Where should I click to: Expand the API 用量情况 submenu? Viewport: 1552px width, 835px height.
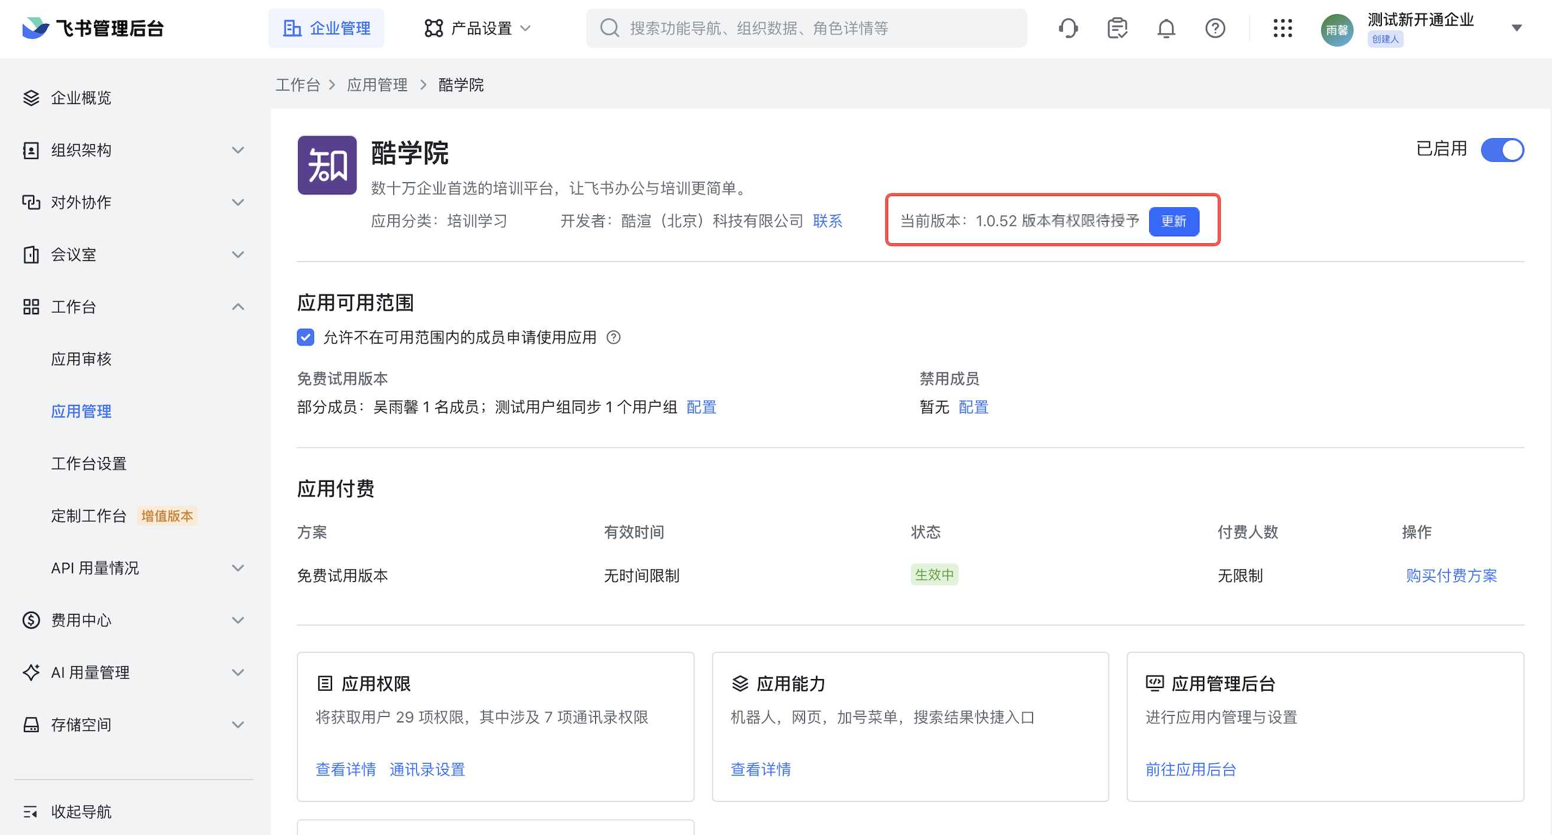[238, 567]
